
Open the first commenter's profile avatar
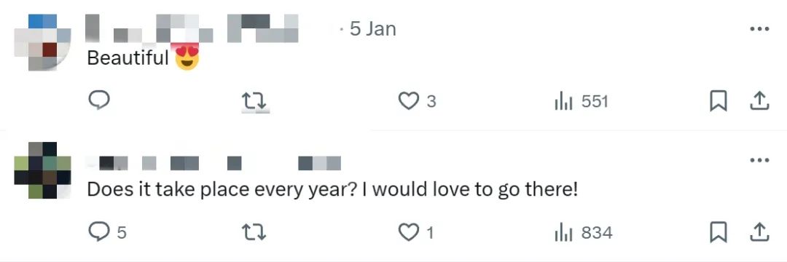click(x=43, y=42)
